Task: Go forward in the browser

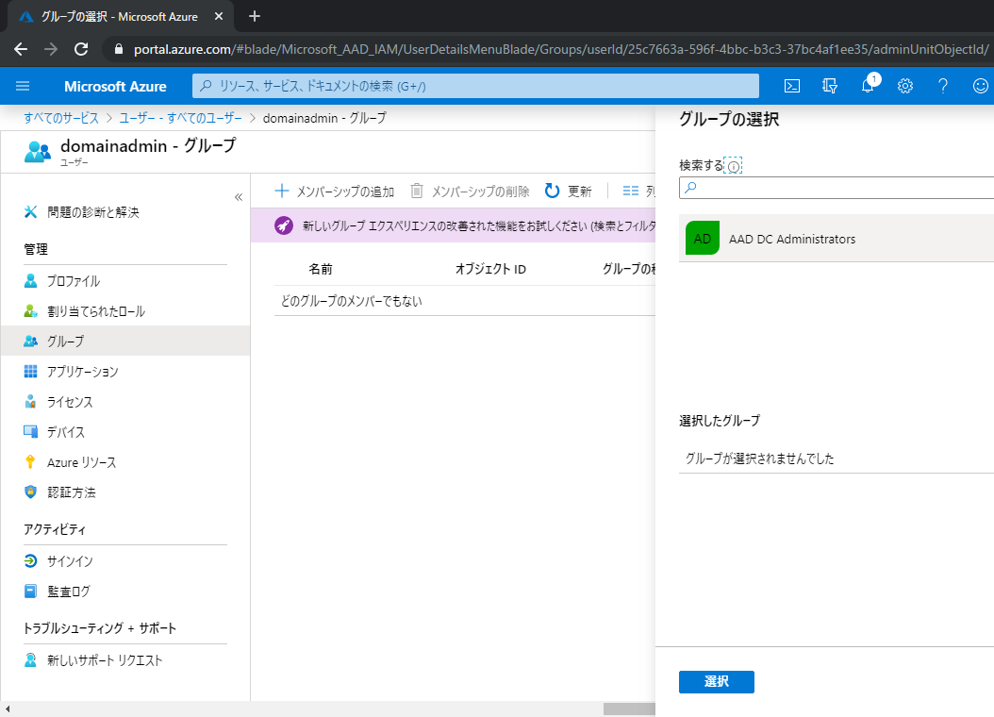Action: (x=51, y=49)
